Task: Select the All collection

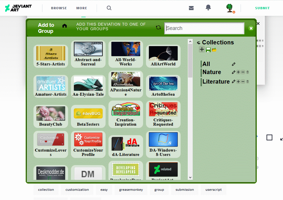Action: 206,64
